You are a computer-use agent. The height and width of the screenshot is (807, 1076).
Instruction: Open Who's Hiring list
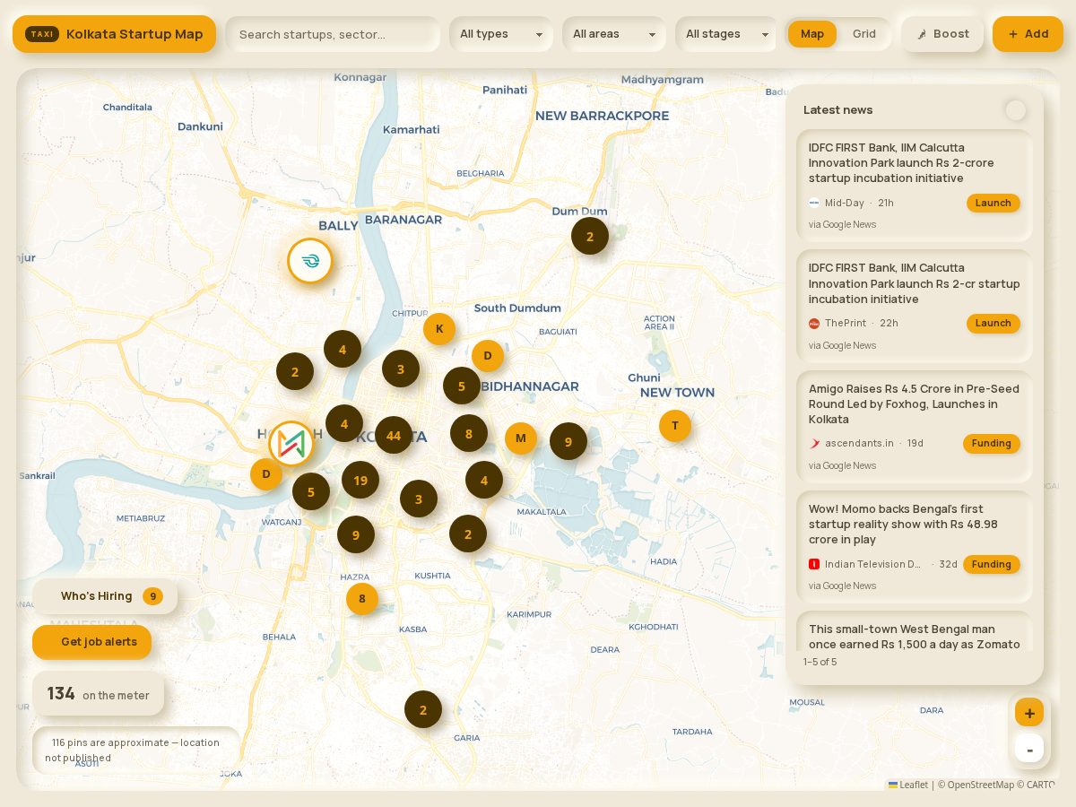pyautogui.click(x=105, y=596)
